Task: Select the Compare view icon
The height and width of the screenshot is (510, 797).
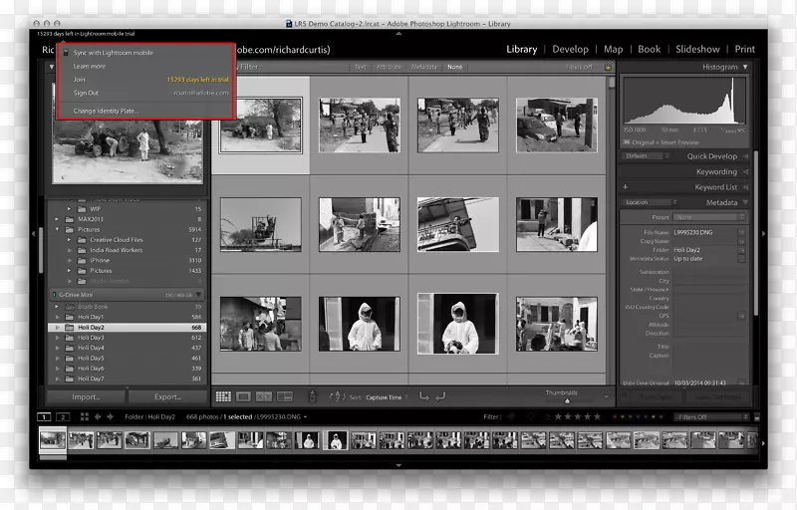Action: click(263, 396)
